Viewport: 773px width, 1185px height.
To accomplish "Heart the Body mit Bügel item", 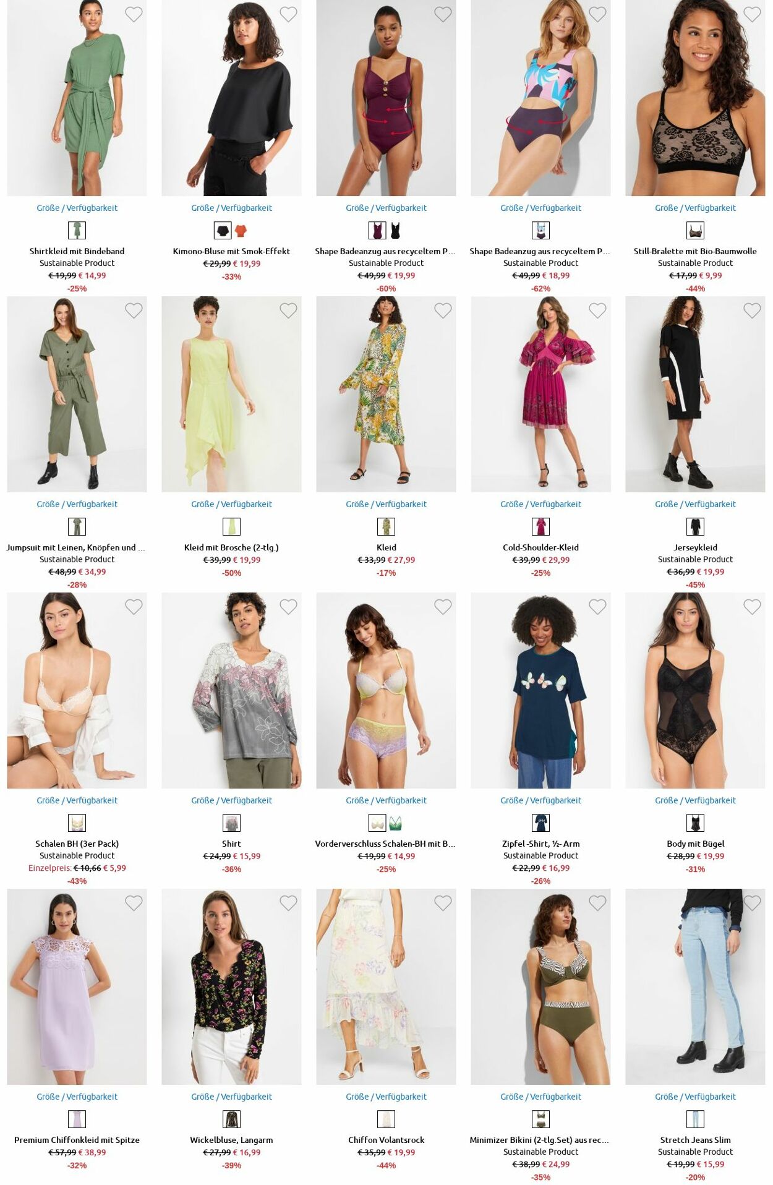I will 752,607.
